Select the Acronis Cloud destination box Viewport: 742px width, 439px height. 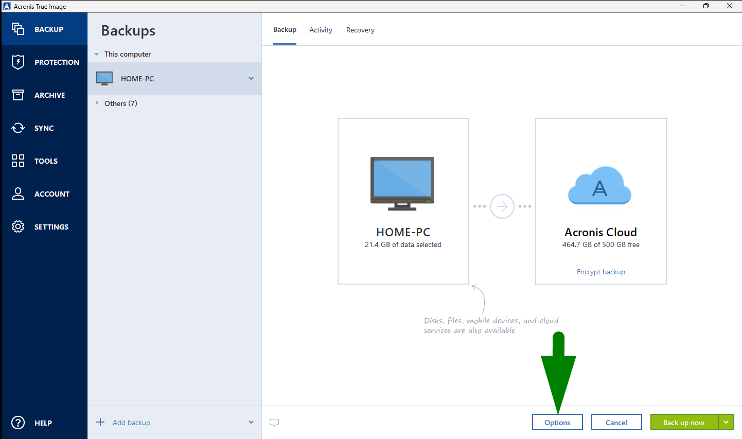pyautogui.click(x=600, y=201)
